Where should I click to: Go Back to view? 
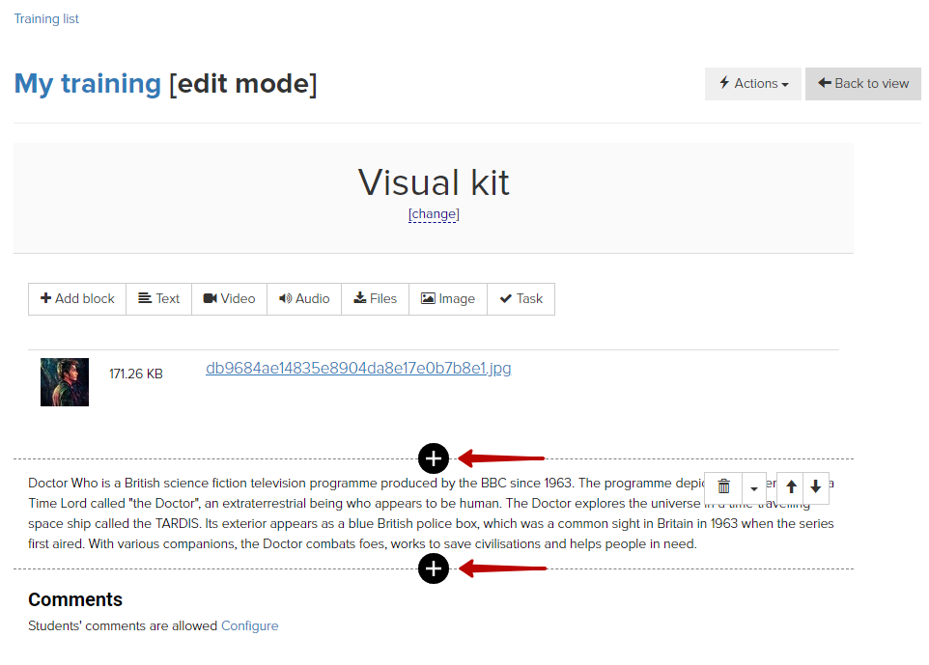(x=862, y=84)
